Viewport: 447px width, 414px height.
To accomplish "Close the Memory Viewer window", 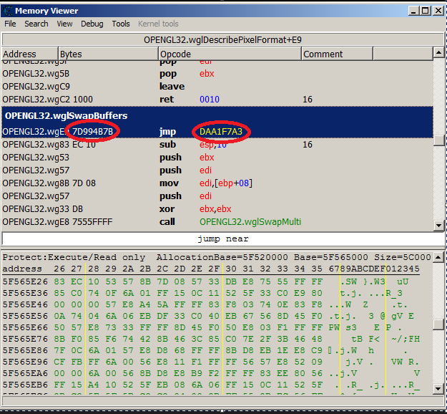I will (x=437, y=10).
